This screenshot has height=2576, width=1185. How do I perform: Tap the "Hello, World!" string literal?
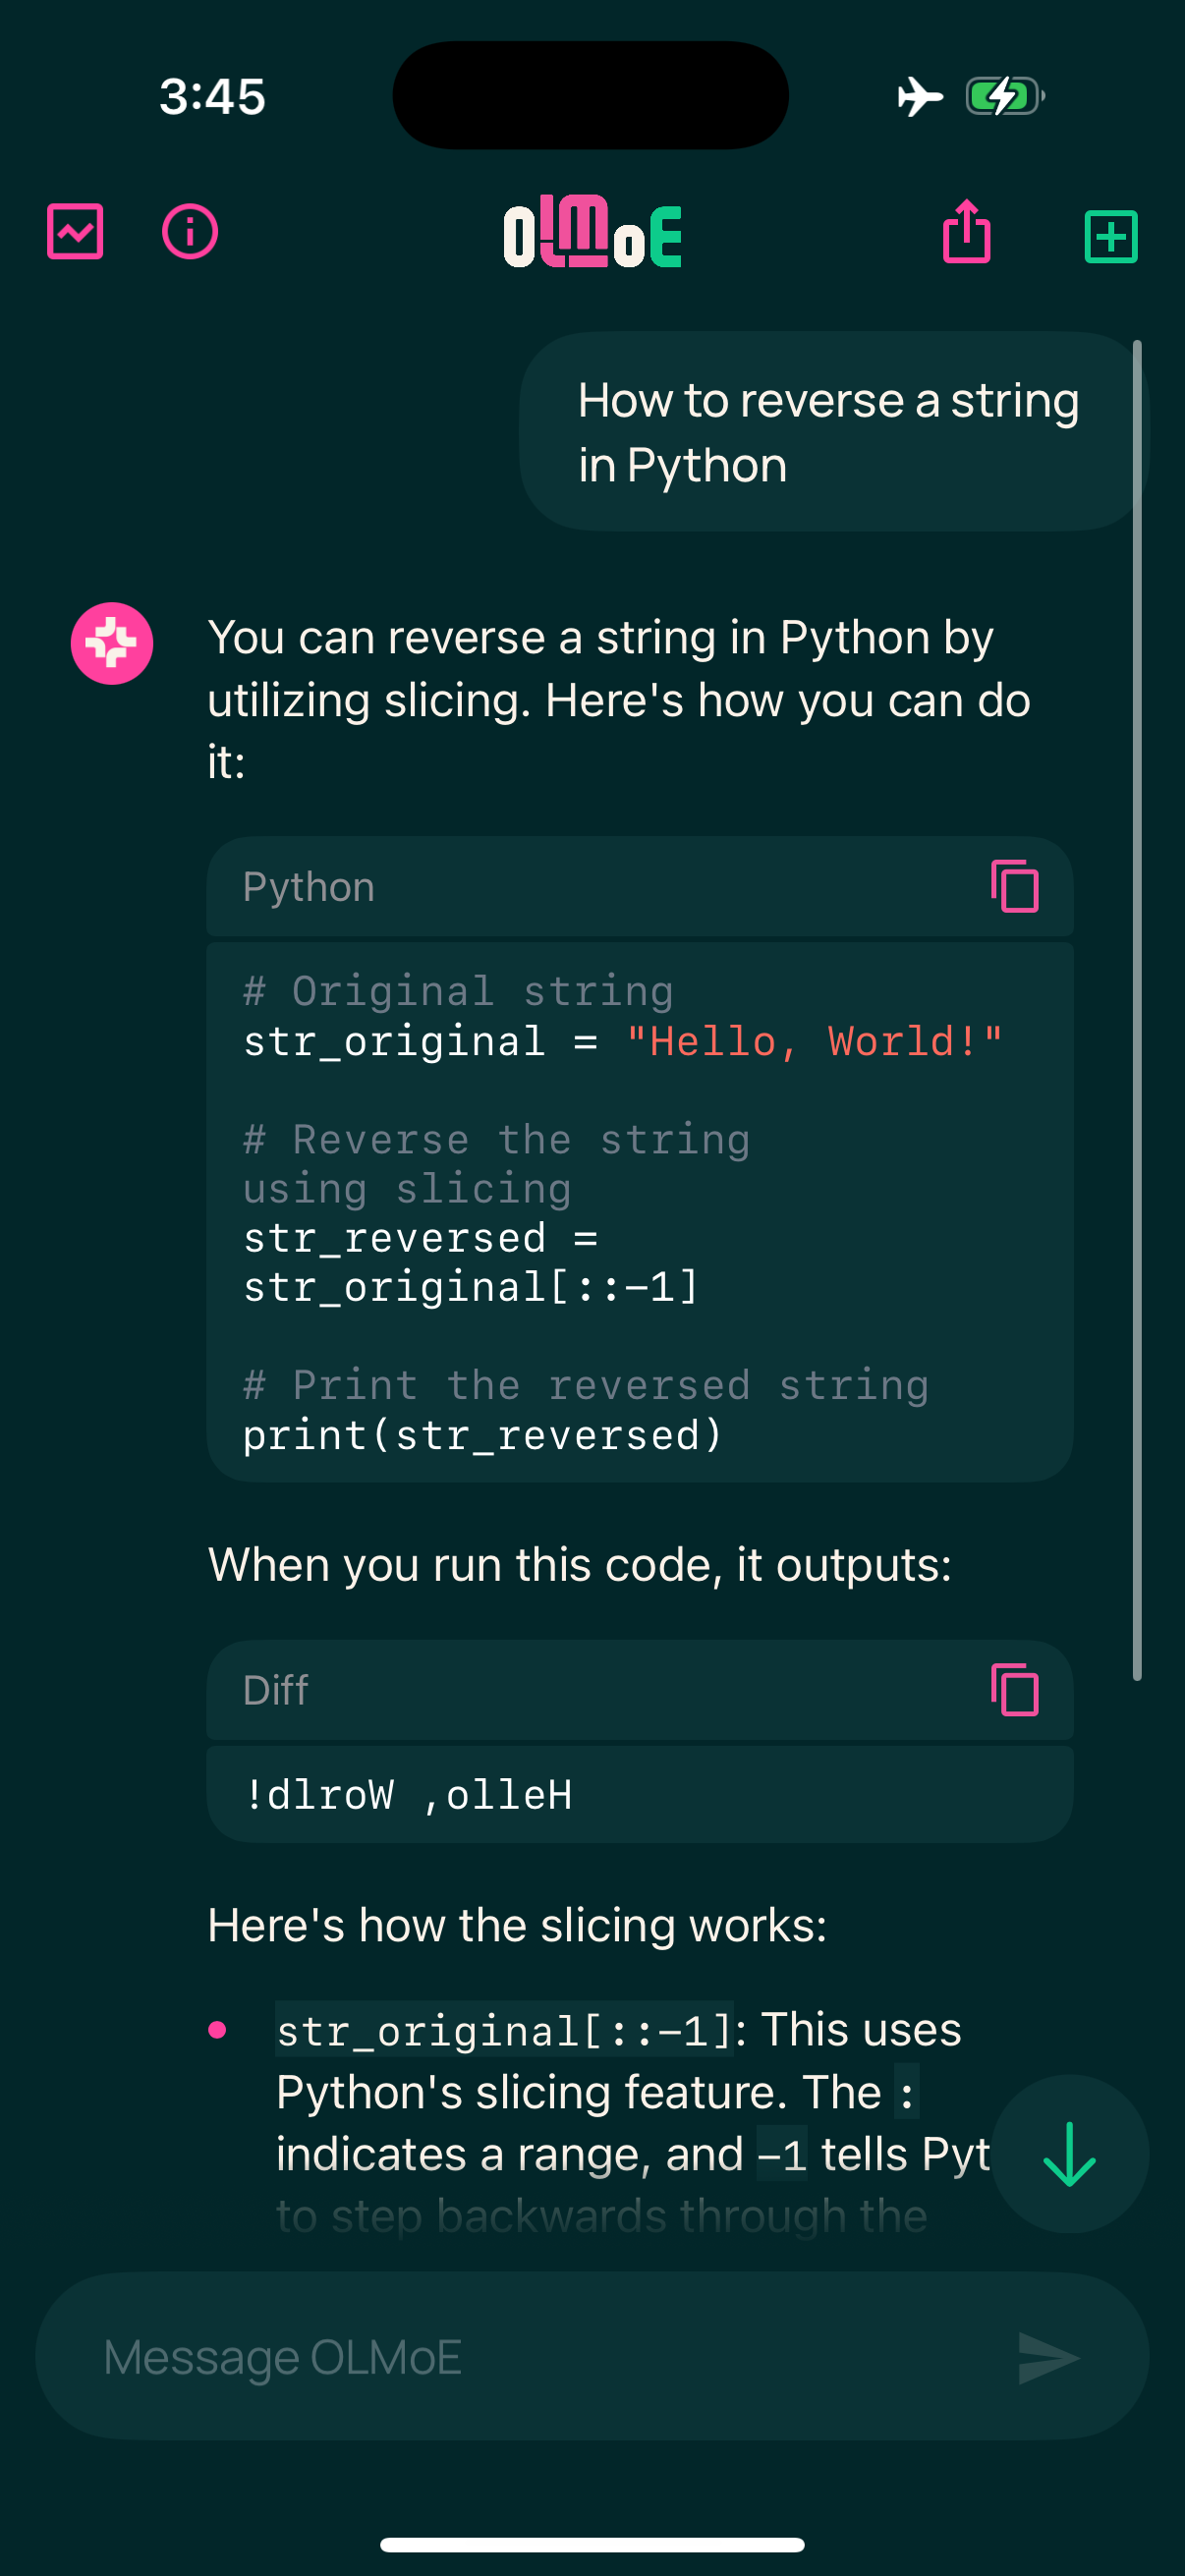[814, 1041]
